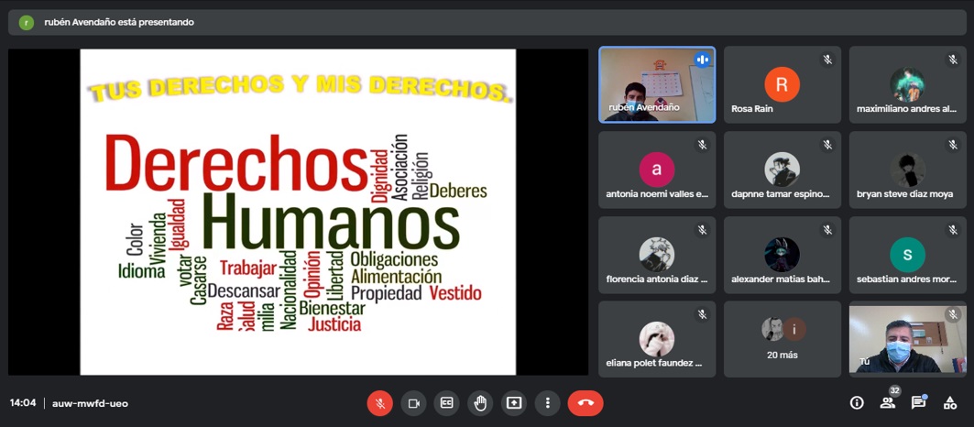Select Rosa Rain's participant tile
The width and height of the screenshot is (974, 427).
click(782, 84)
